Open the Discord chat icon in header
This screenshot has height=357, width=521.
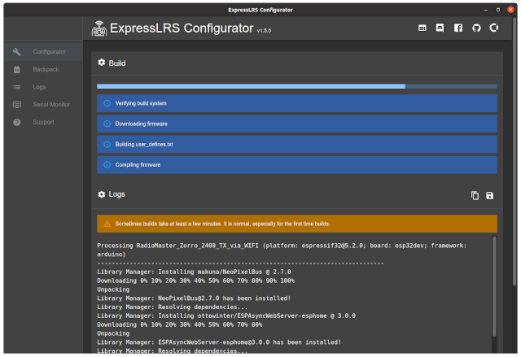click(x=440, y=28)
